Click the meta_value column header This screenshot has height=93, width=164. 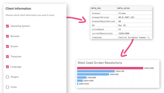(x=135, y=8)
